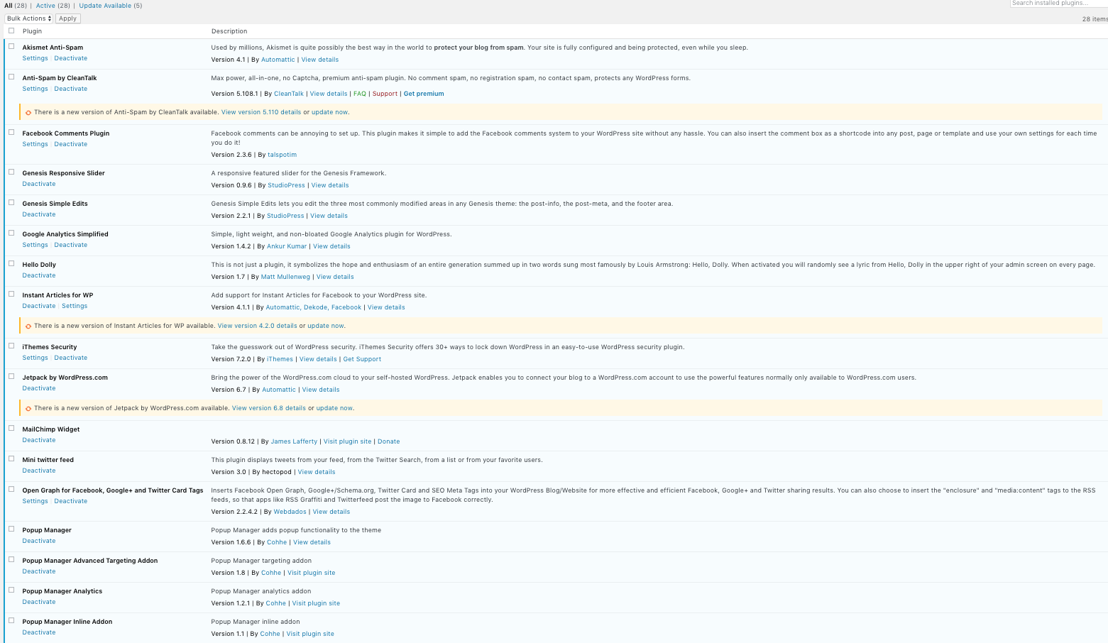Deactivate Popup Manager plugin
This screenshot has height=643, width=1108.
[39, 541]
